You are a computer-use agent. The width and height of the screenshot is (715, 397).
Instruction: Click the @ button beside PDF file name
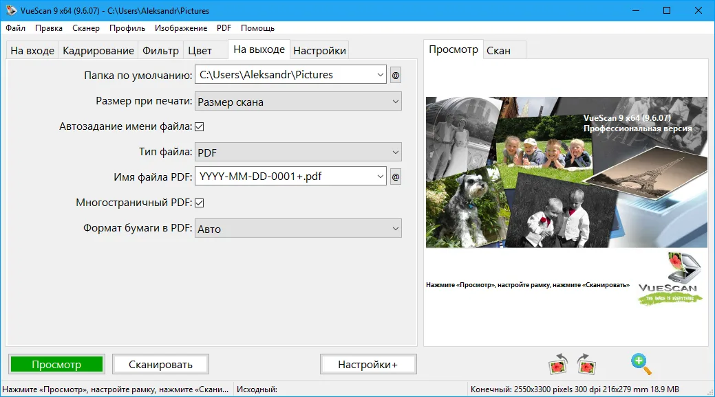click(x=396, y=177)
